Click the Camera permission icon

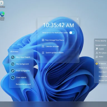click(x=97, y=49)
